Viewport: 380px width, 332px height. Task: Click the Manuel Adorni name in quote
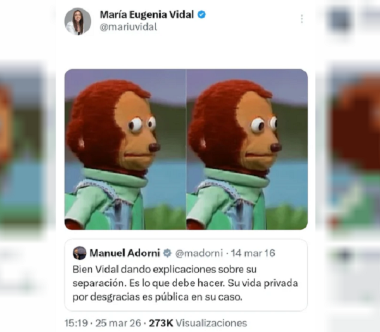coord(125,253)
